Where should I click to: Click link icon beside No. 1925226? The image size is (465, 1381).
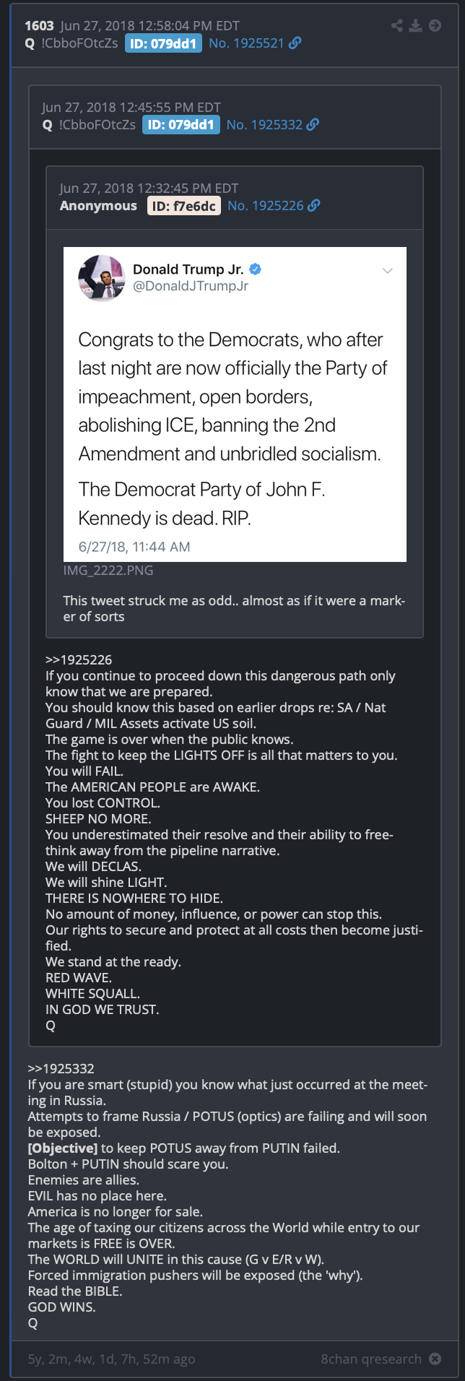pyautogui.click(x=314, y=206)
